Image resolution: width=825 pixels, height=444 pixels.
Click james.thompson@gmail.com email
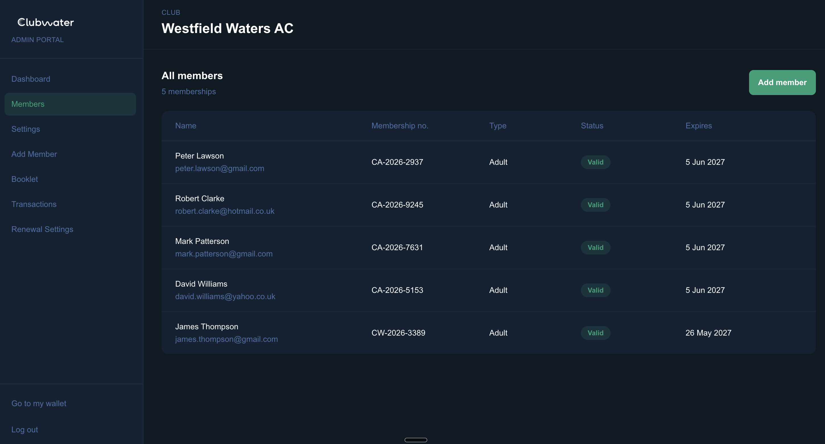tap(226, 339)
